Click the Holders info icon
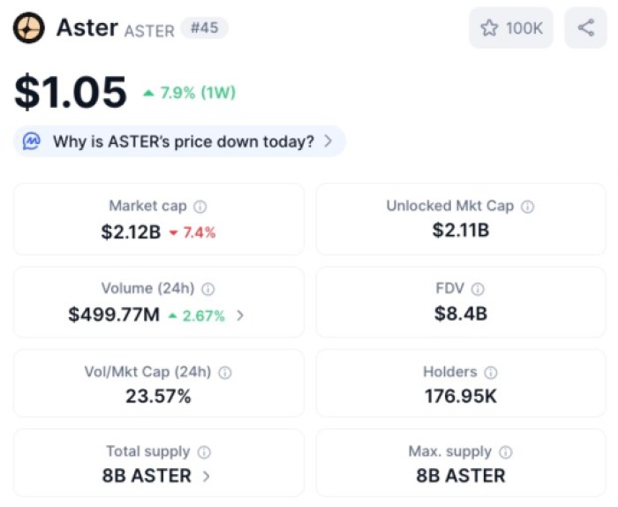Image resolution: width=618 pixels, height=507 pixels. [491, 373]
